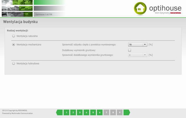Screen dimensions: 186x118
Task: Select Wentylacja hybrydowa radio option
Action: click(x=13, y=63)
